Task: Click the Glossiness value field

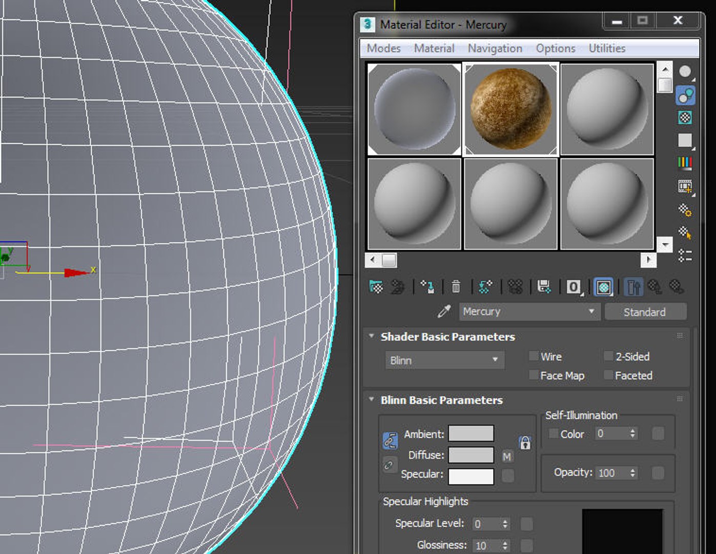Action: [485, 545]
